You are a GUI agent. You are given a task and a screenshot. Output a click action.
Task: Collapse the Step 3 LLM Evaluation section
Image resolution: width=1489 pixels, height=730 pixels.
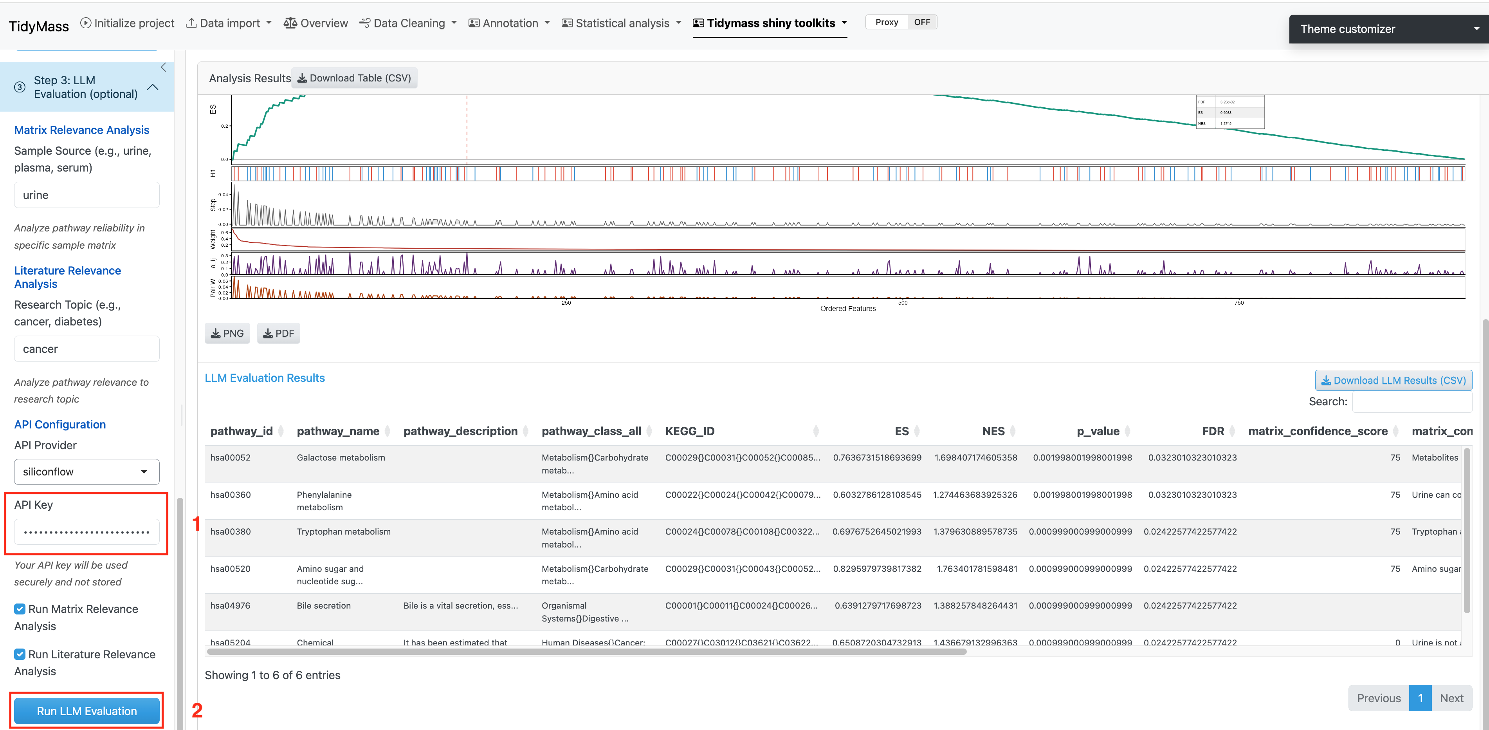[x=153, y=87]
